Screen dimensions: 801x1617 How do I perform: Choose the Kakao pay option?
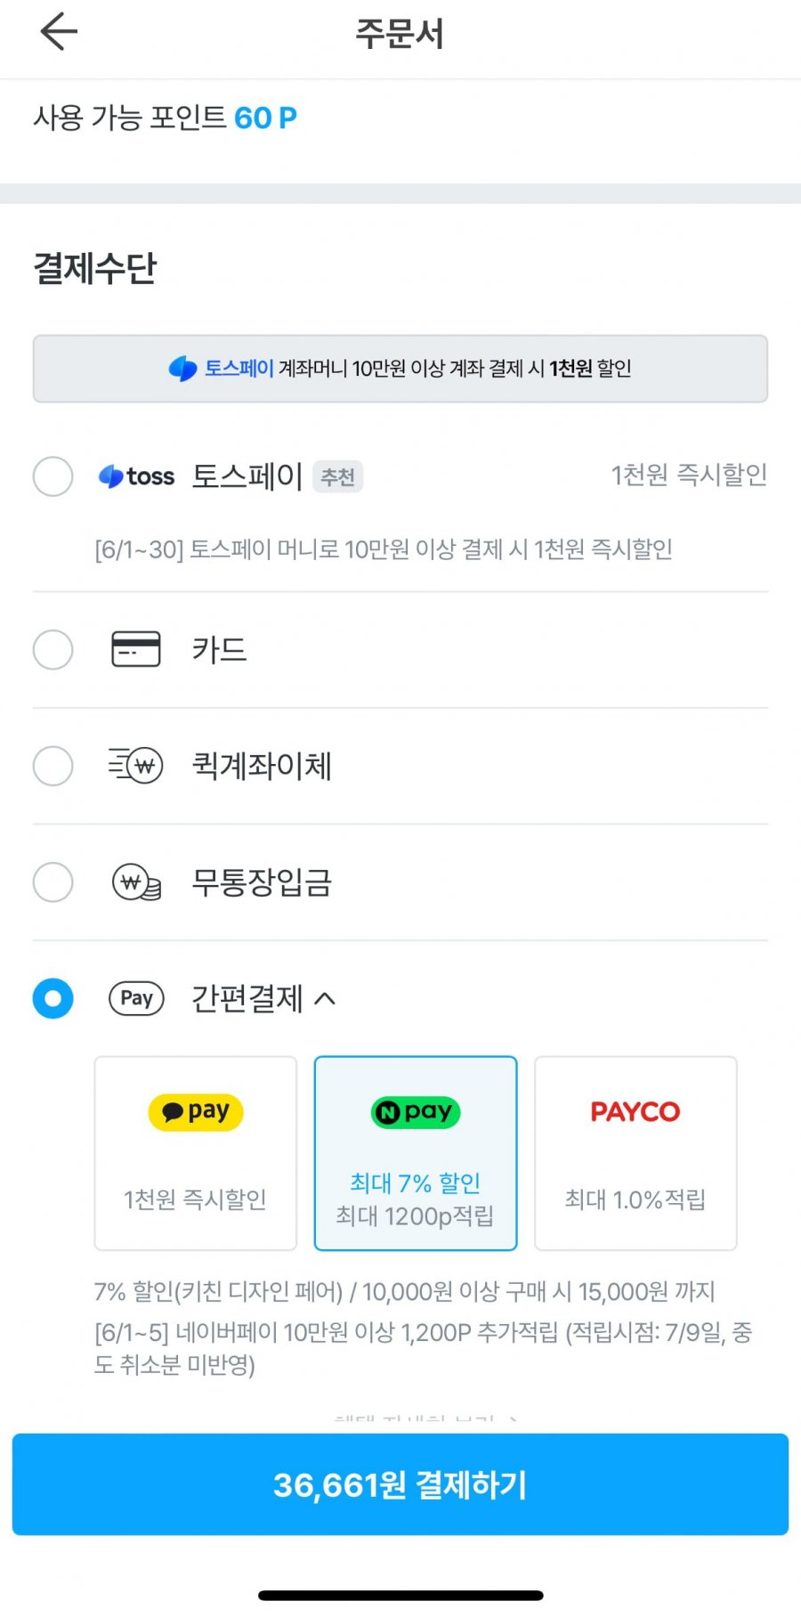196,1153
